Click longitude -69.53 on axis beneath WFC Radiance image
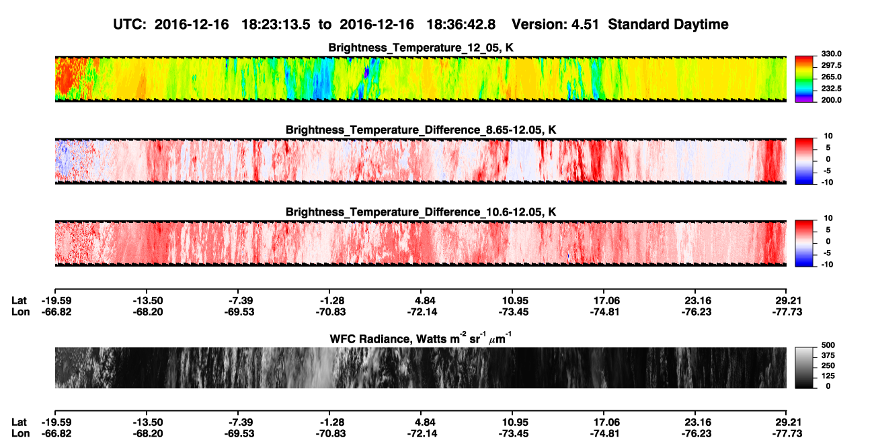874x448 pixels. point(239,433)
